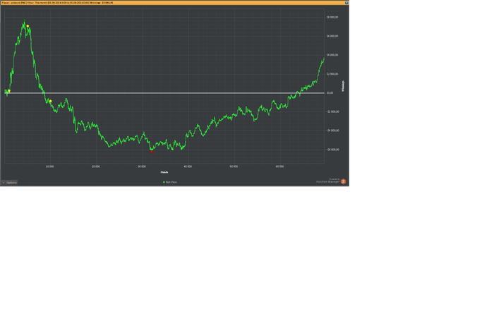Click the 10 000 hands axis label

(x=50, y=166)
